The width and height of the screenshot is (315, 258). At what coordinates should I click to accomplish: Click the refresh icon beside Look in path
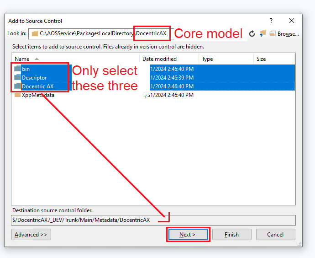coord(252,33)
